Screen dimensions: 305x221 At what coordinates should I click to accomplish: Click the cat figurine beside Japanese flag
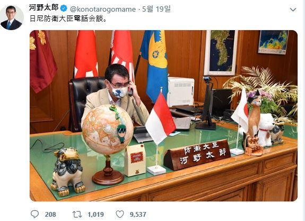click(254, 114)
